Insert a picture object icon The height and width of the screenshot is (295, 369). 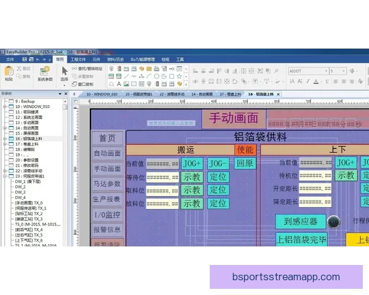(x=126, y=84)
